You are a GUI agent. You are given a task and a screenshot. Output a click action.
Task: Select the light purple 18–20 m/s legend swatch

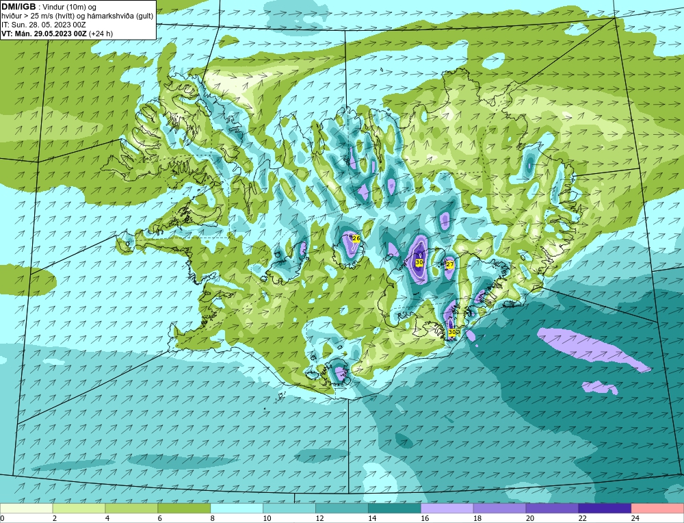pos(499,508)
